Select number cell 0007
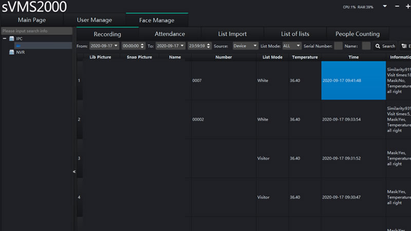411x231 pixels. click(223, 81)
